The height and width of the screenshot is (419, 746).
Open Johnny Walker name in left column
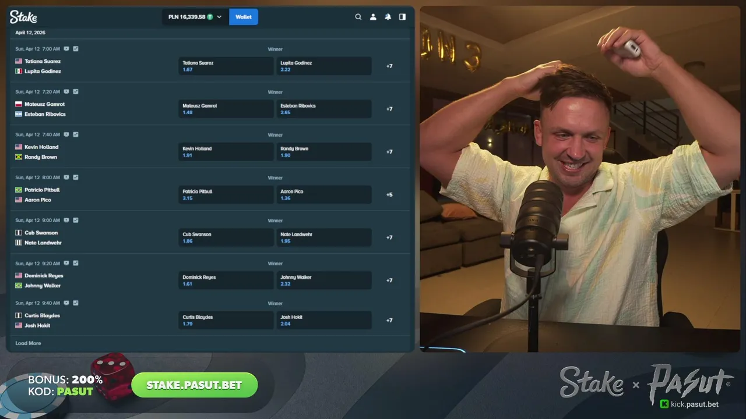pos(43,286)
